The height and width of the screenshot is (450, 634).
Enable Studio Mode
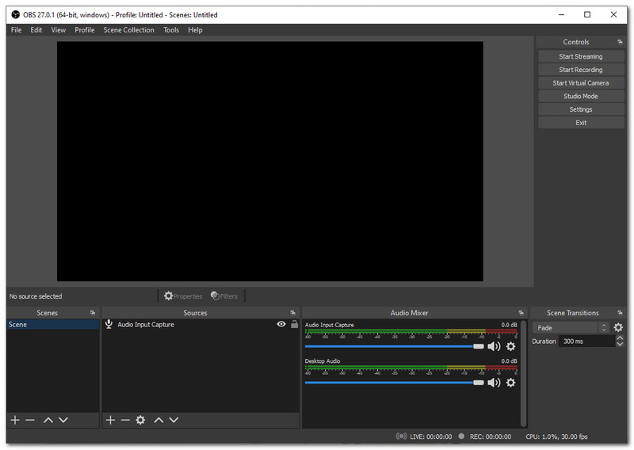pos(580,96)
